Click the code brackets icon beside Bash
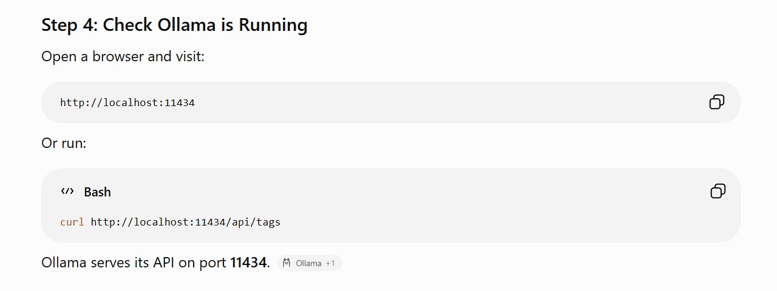Viewport: 777px width, 291px height. coord(67,192)
